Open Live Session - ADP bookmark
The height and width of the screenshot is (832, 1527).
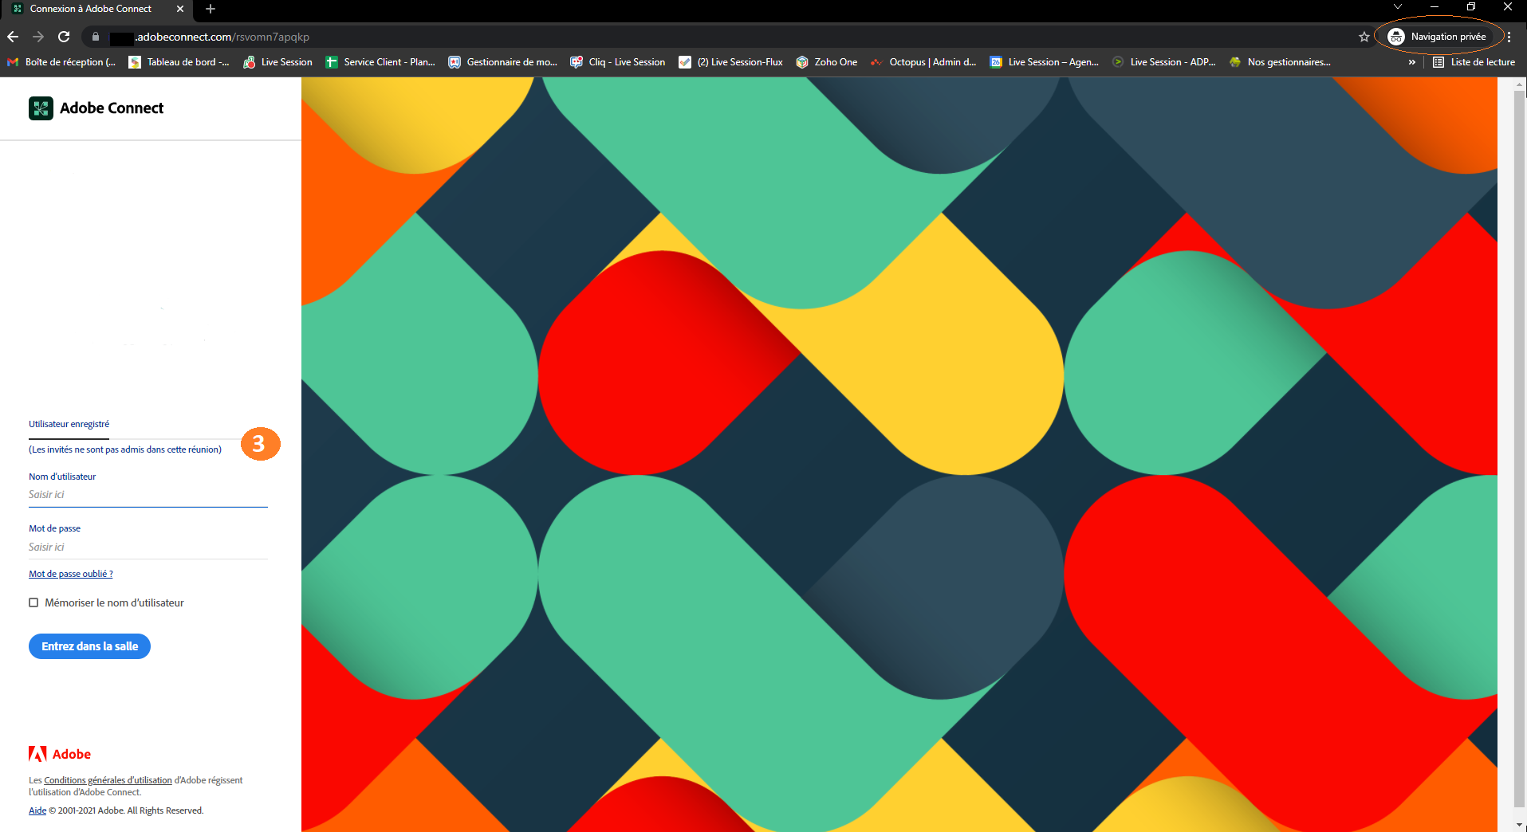click(x=1164, y=62)
